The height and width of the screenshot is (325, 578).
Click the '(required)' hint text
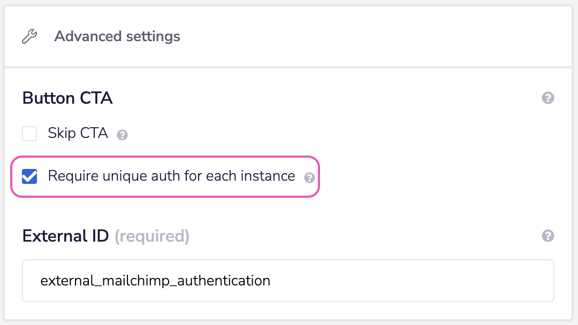click(152, 236)
